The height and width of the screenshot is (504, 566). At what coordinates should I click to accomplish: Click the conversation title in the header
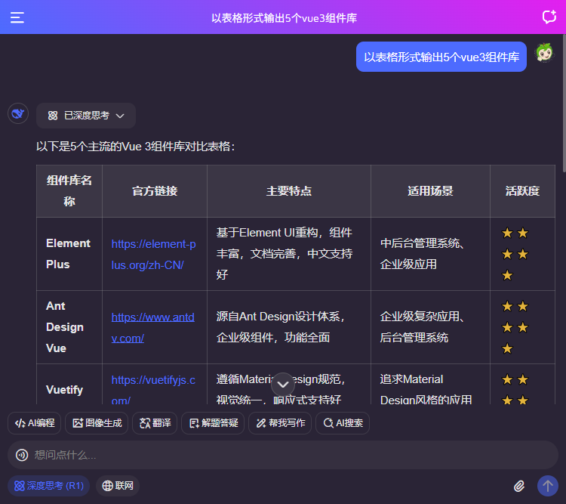tap(284, 18)
